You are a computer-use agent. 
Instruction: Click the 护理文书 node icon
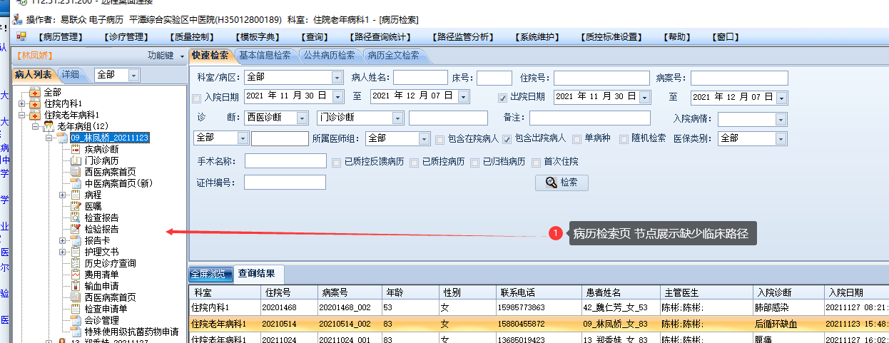coord(76,252)
